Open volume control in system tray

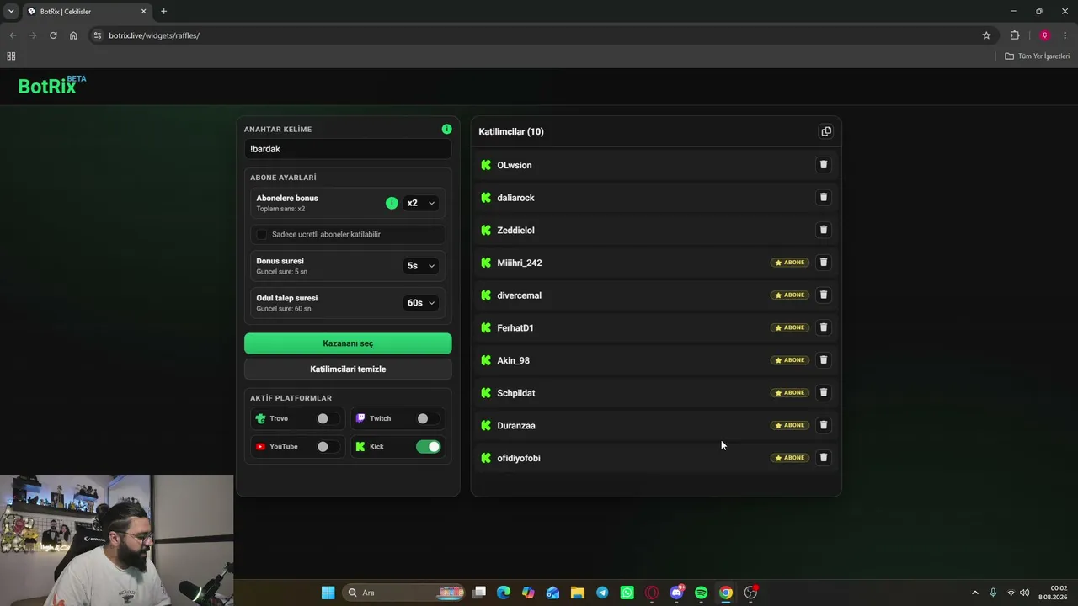click(1024, 593)
